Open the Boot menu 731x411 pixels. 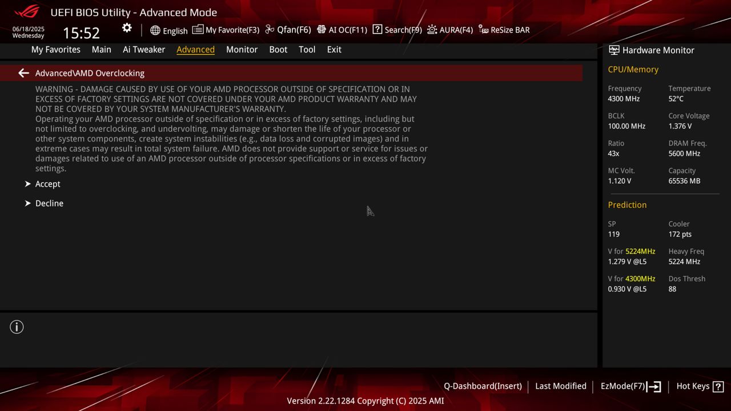(278, 50)
